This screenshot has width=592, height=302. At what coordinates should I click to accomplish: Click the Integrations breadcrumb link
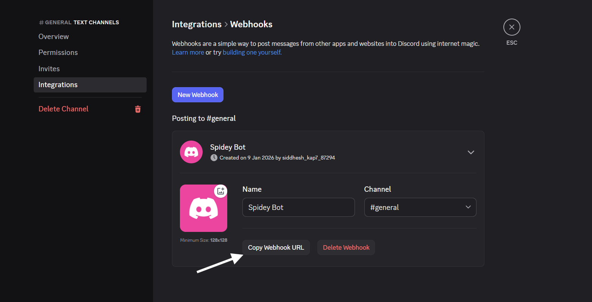pos(197,24)
